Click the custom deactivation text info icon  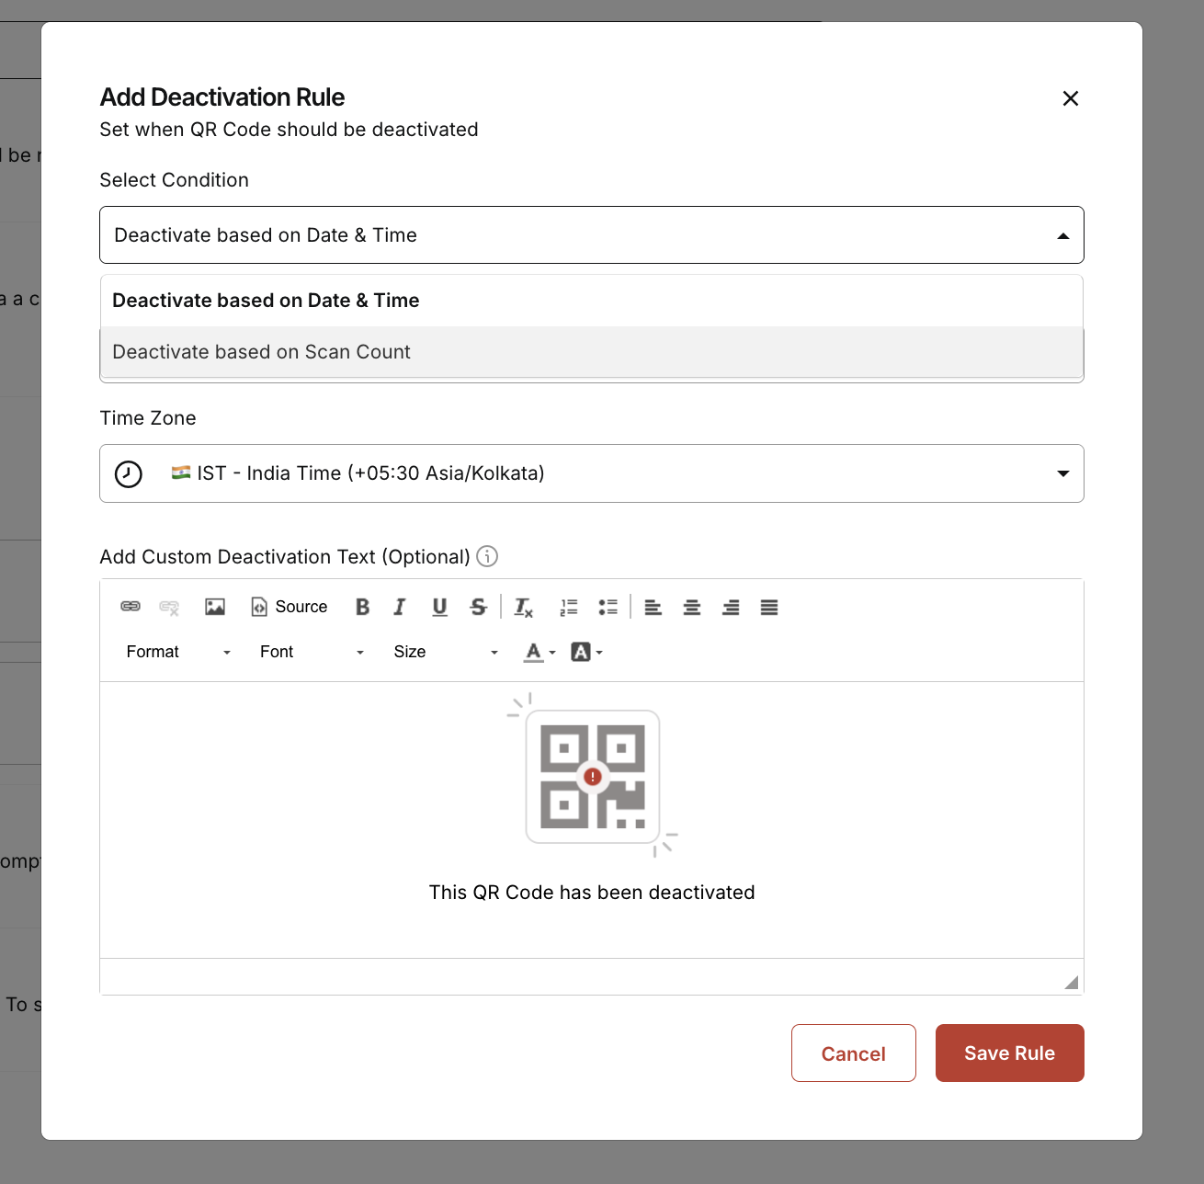point(487,556)
